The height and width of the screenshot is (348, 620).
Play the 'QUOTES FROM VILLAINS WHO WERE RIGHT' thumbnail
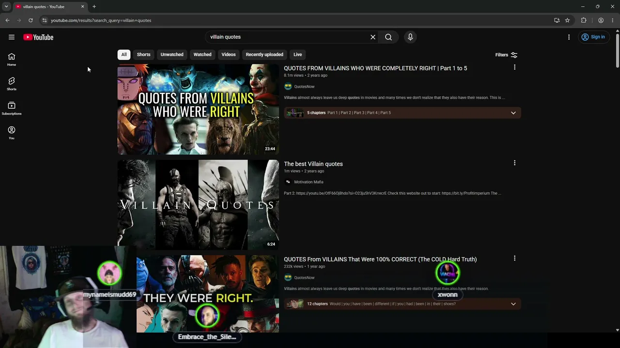[198, 110]
